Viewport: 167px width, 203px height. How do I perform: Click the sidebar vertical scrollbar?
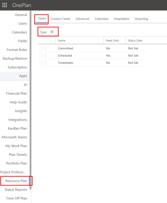(30, 100)
